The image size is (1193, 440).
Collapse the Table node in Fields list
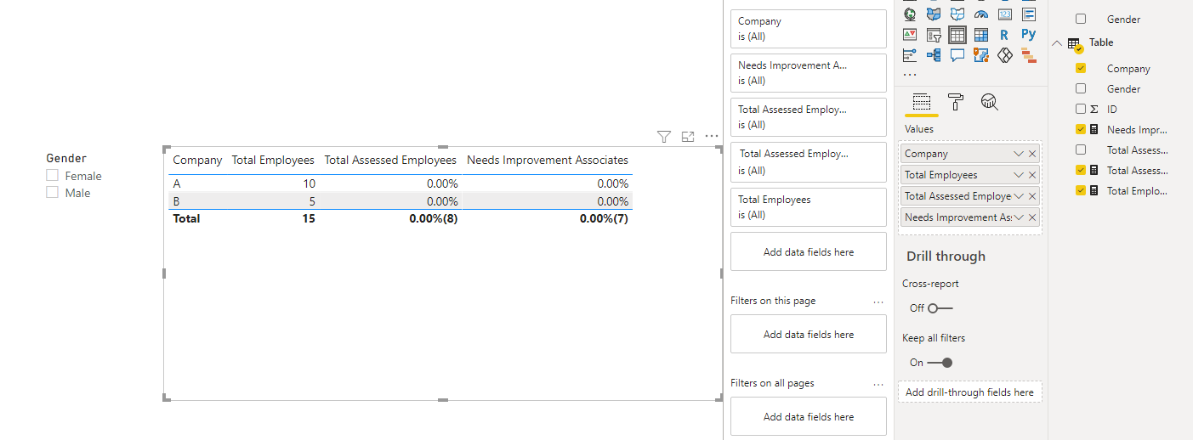tap(1057, 42)
